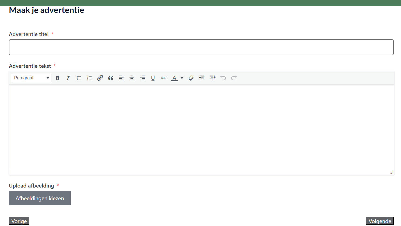Image resolution: width=401 pixels, height=226 pixels.
Task: Clear formatting with the eraser icon
Action: (x=191, y=78)
